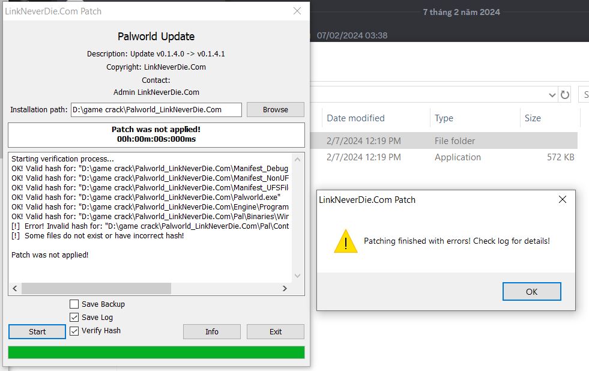
Task: Enable the Save Backup checkbox
Action: pyautogui.click(x=74, y=304)
